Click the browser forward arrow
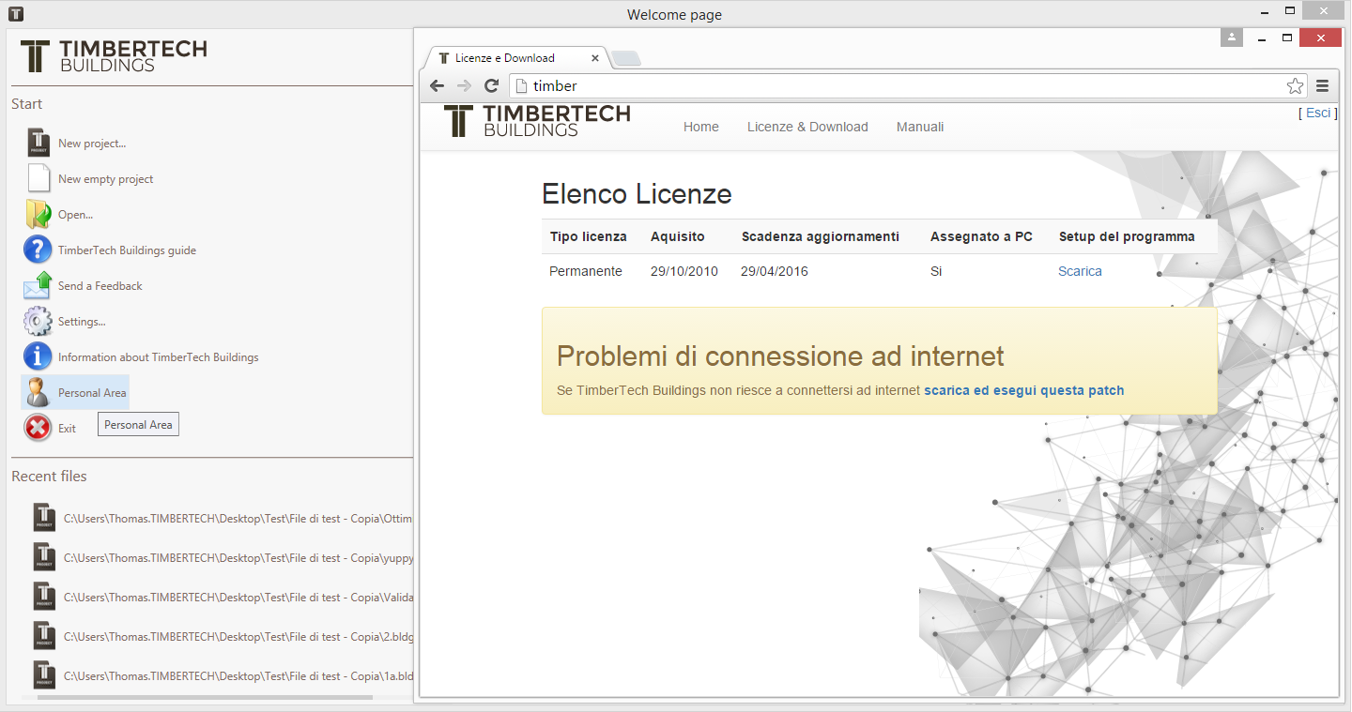 (x=464, y=86)
